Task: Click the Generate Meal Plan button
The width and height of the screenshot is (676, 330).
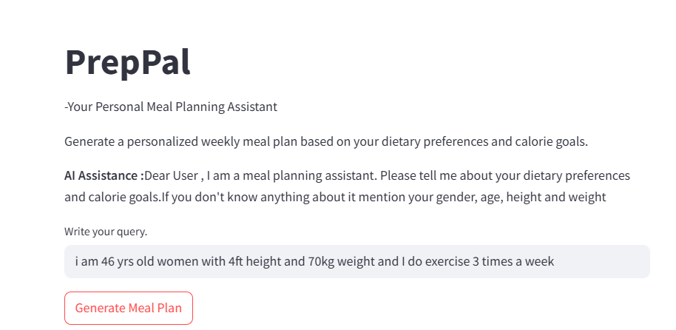Action: click(x=129, y=308)
